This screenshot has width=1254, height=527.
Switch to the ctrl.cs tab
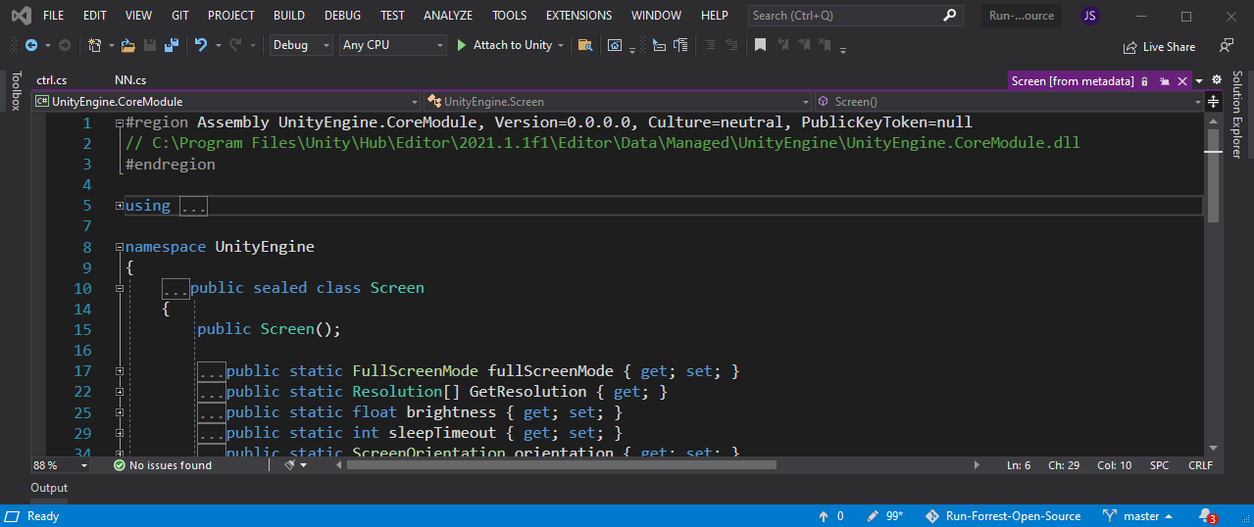tap(51, 81)
